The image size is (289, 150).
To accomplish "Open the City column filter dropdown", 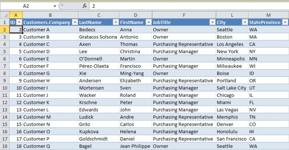I will pyautogui.click(x=245, y=22).
